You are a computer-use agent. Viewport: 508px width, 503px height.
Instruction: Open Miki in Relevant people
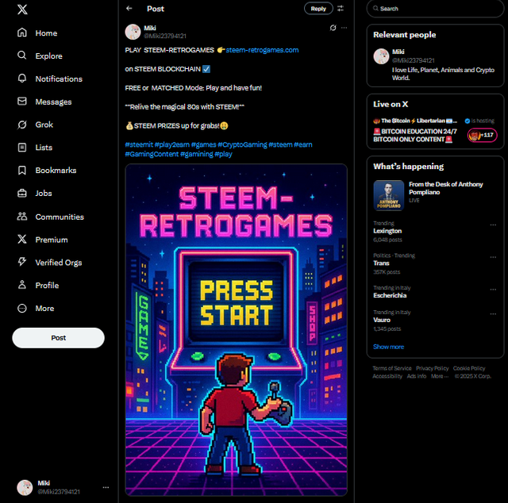pos(398,52)
